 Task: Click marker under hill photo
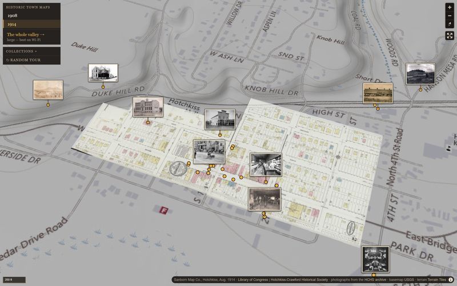point(420,90)
